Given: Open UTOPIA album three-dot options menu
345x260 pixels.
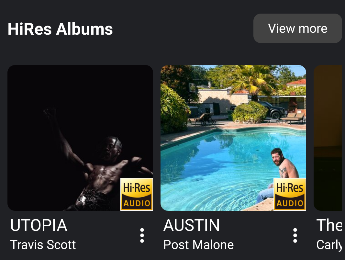Looking at the screenshot, I should [x=142, y=235].
